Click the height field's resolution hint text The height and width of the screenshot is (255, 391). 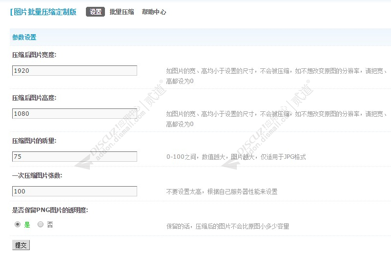click(x=277, y=119)
